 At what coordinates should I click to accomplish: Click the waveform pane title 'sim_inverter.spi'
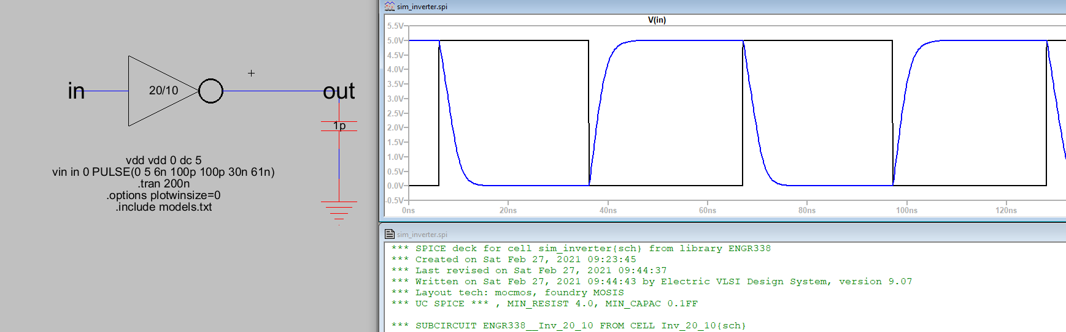(422, 7)
